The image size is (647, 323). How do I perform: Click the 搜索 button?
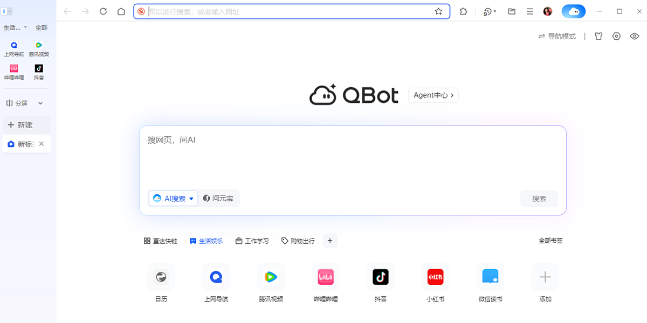point(539,199)
